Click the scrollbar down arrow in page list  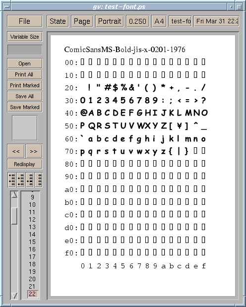pyautogui.click(x=14, y=296)
